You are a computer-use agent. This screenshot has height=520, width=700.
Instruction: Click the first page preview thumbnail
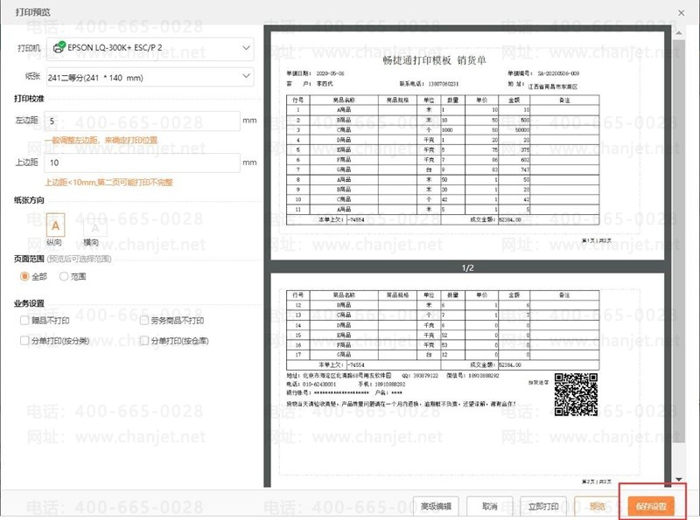point(467,145)
